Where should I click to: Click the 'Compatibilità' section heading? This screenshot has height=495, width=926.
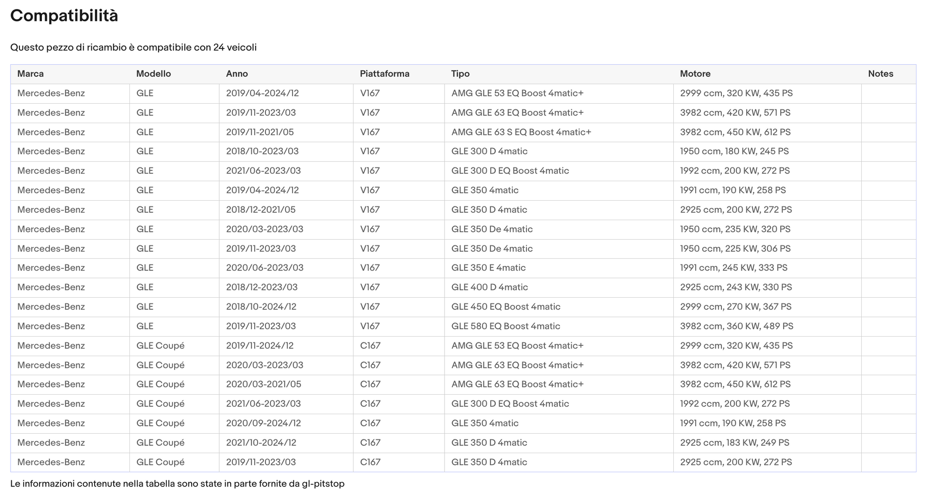tap(64, 16)
